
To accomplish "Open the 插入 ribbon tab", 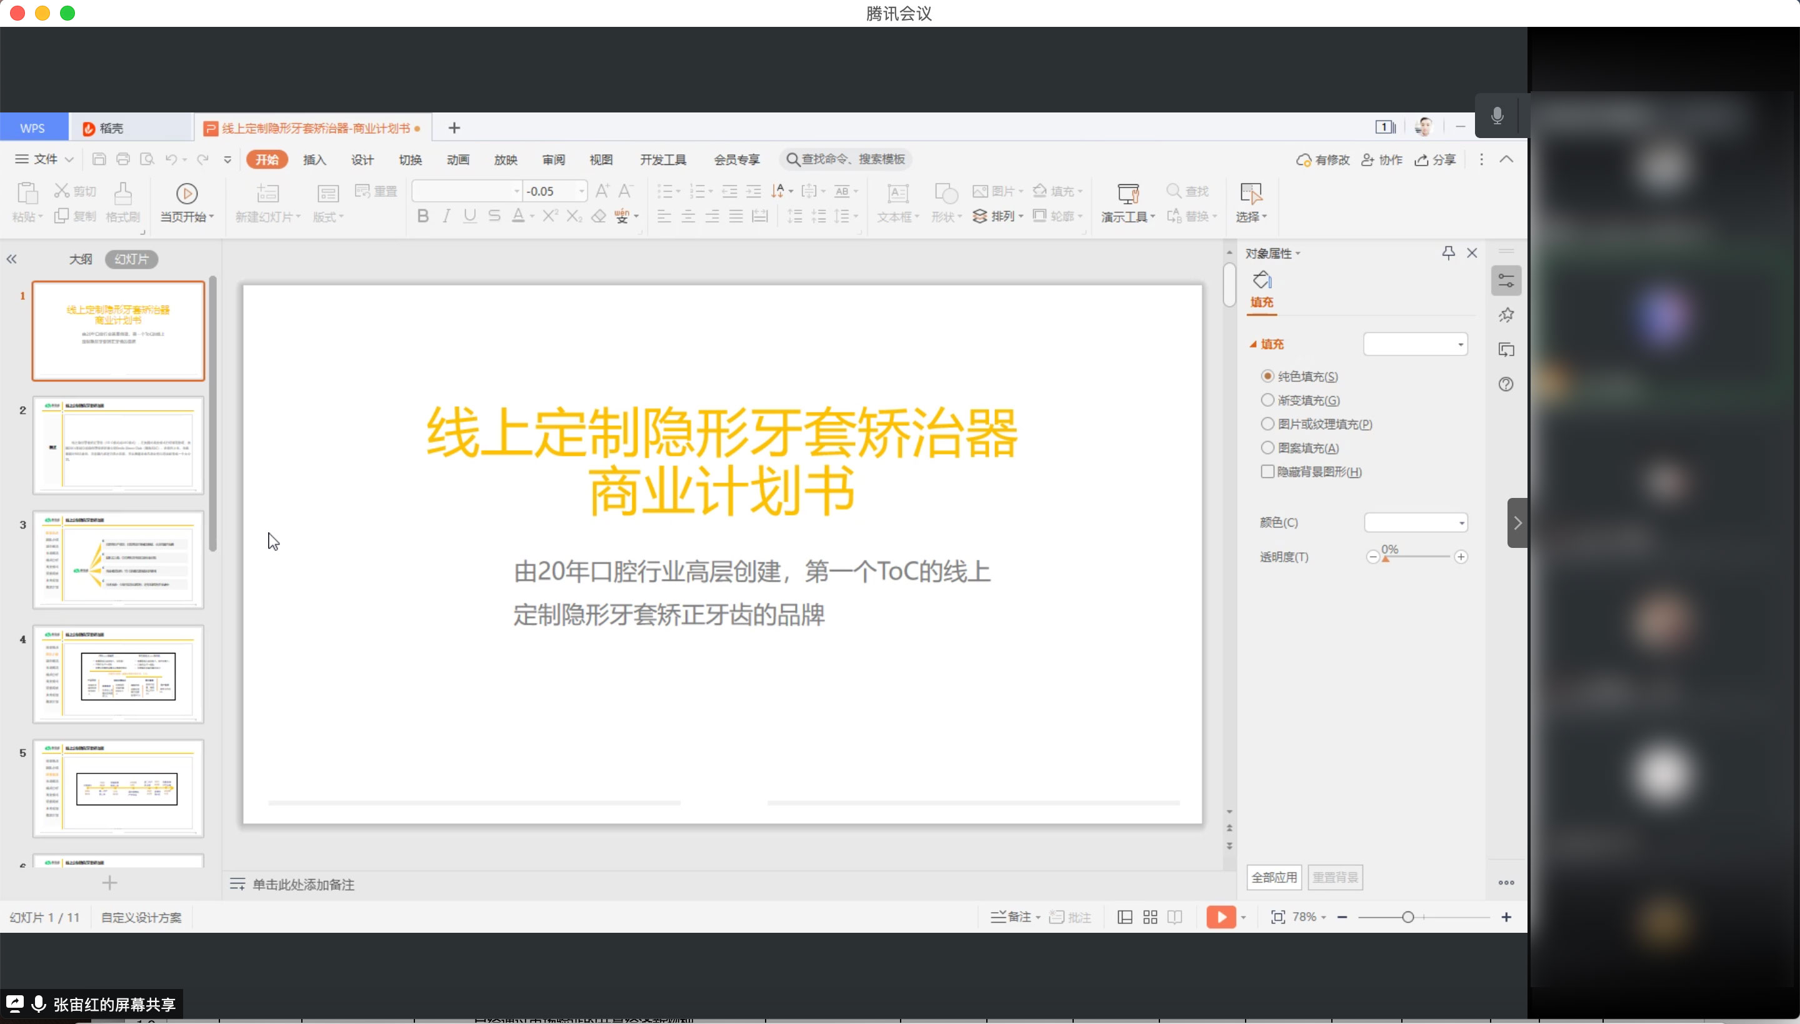I will [314, 160].
